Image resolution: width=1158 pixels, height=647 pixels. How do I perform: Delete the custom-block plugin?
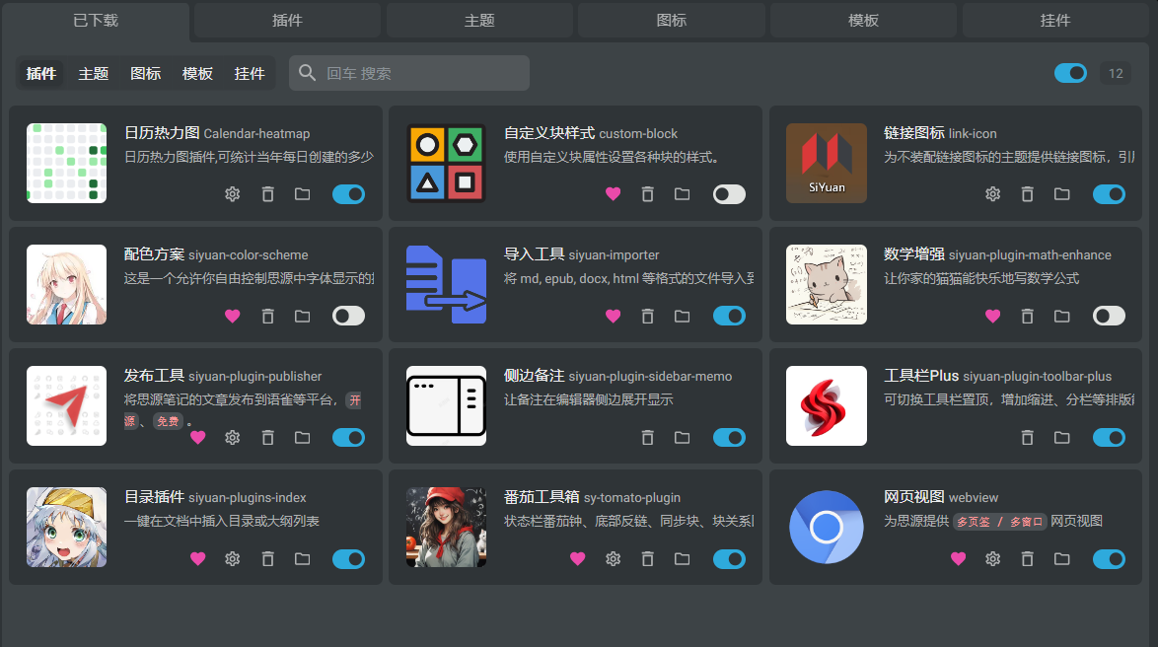coord(648,194)
